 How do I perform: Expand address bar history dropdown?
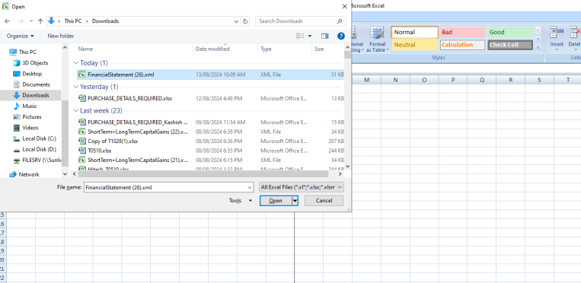coord(236,21)
